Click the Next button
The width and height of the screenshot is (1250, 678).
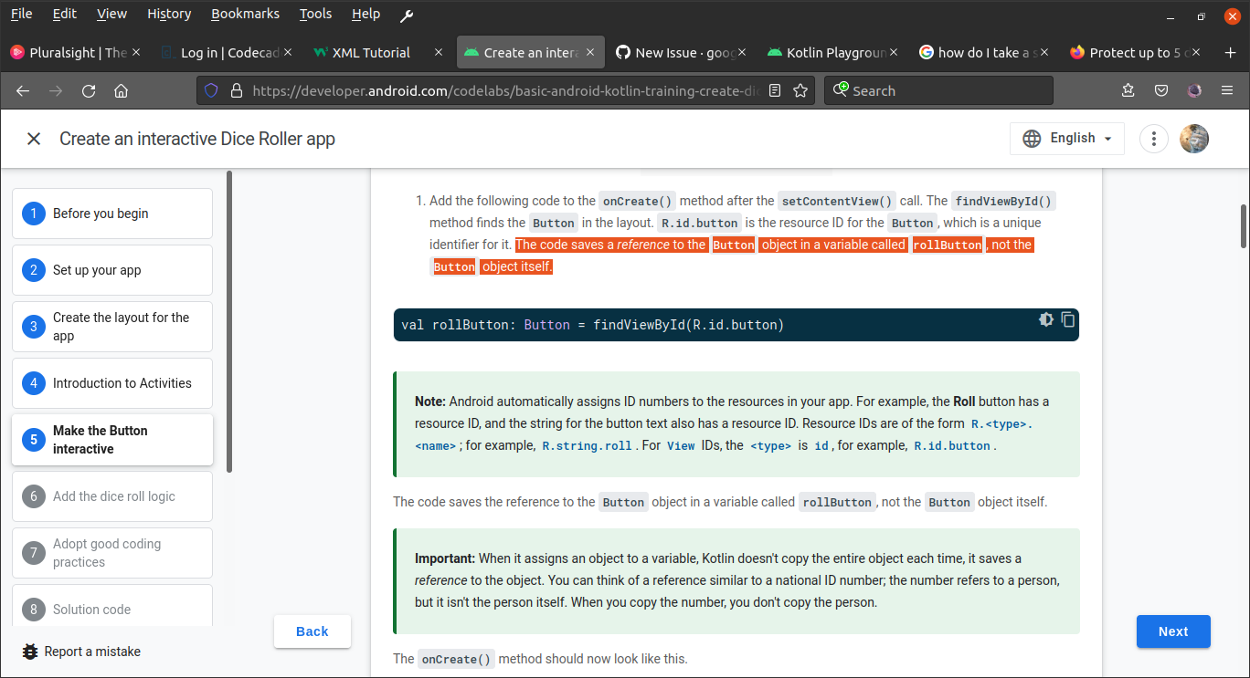1173,631
